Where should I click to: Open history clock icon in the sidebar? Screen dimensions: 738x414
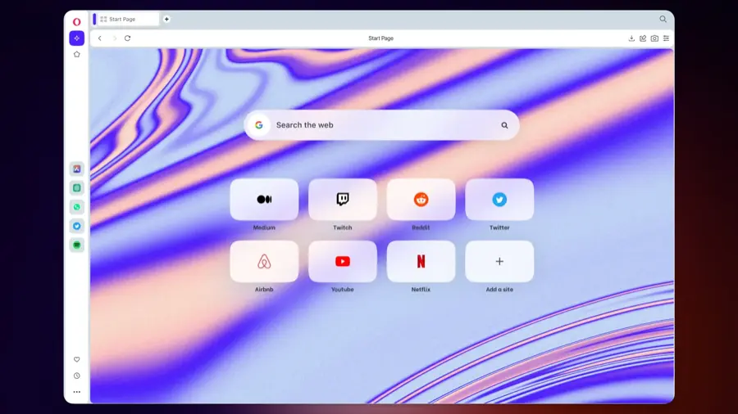77,376
